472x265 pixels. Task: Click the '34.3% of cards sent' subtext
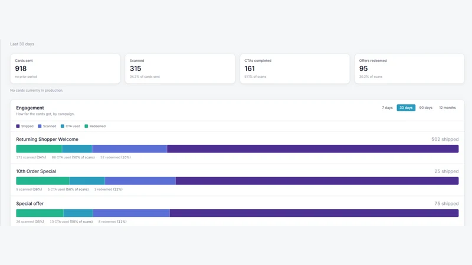click(x=145, y=77)
